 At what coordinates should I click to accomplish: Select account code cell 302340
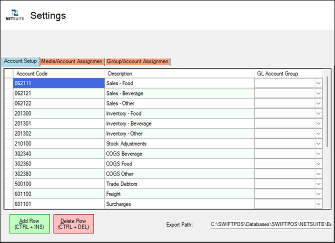pyautogui.click(x=59, y=153)
